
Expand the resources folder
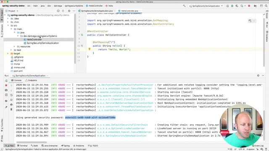[x=14, y=47]
